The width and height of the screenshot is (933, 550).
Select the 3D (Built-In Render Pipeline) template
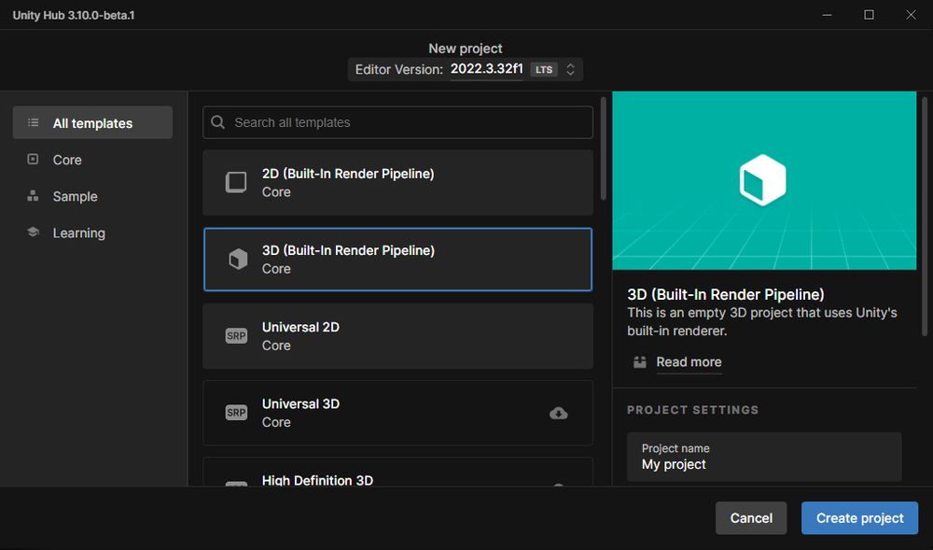[397, 259]
